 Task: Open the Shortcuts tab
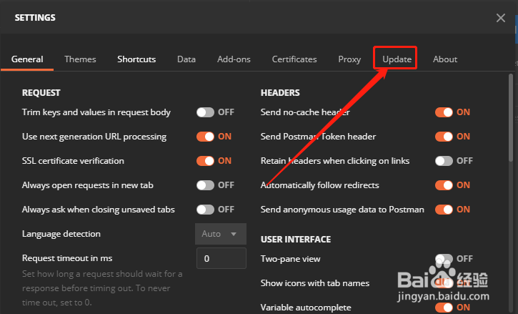point(136,59)
